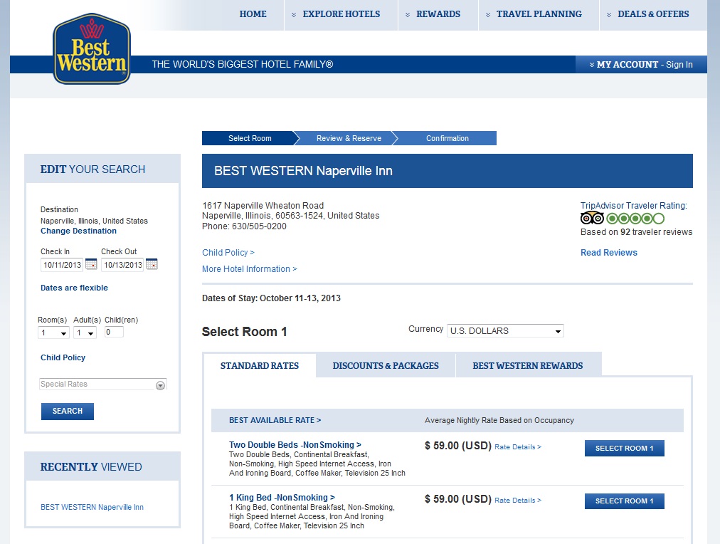Open the Adult(s) count dropdown
Viewport: 720px width, 544px height.
[x=85, y=333]
